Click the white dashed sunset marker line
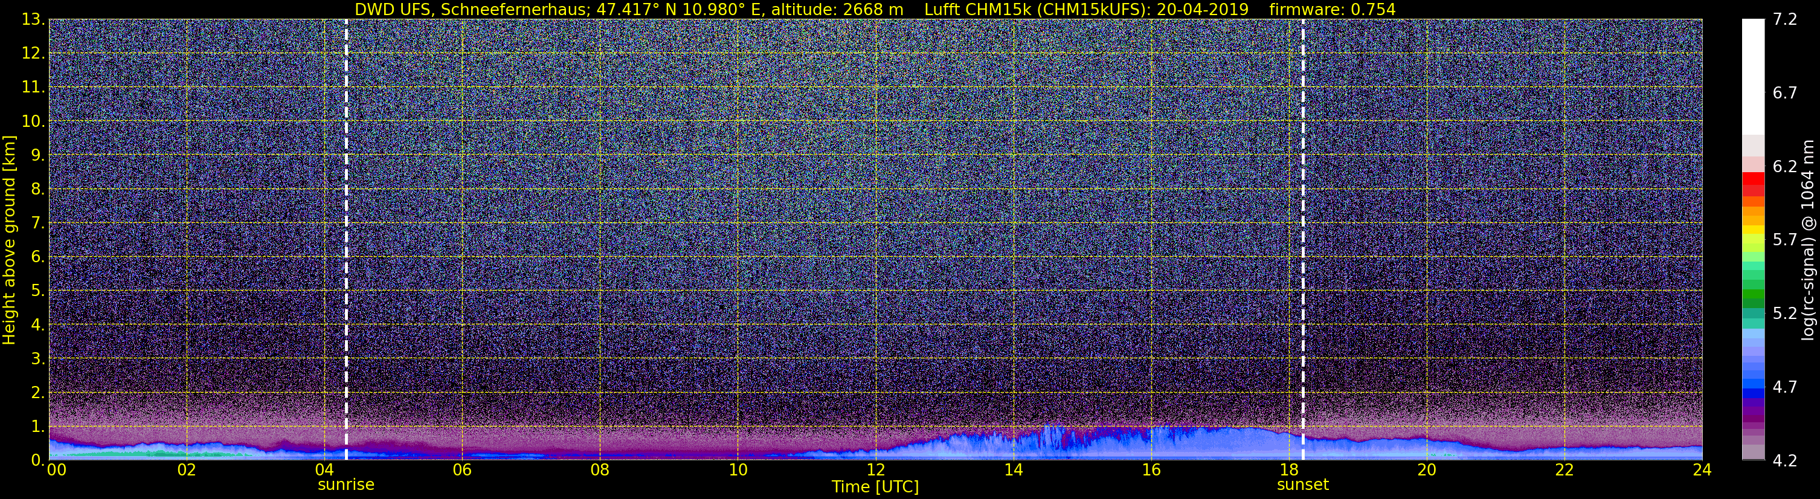This screenshot has width=1820, height=499. click(1303, 240)
